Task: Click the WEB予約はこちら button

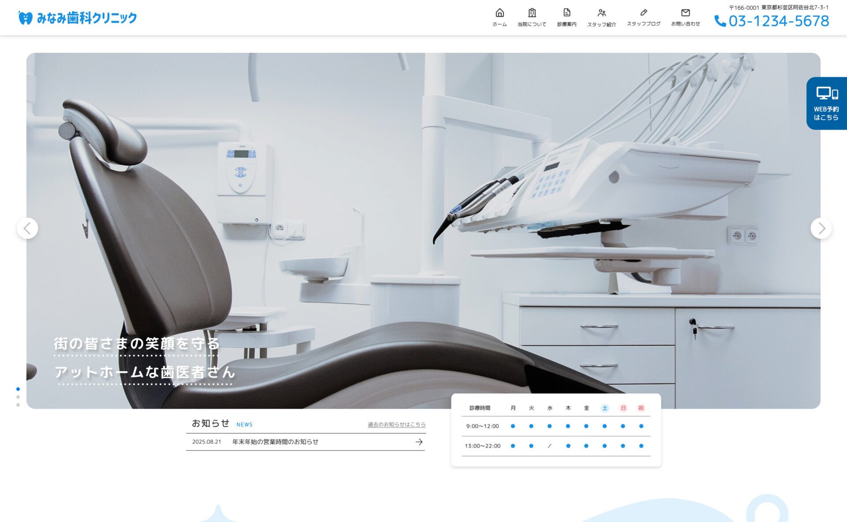Action: [x=826, y=104]
